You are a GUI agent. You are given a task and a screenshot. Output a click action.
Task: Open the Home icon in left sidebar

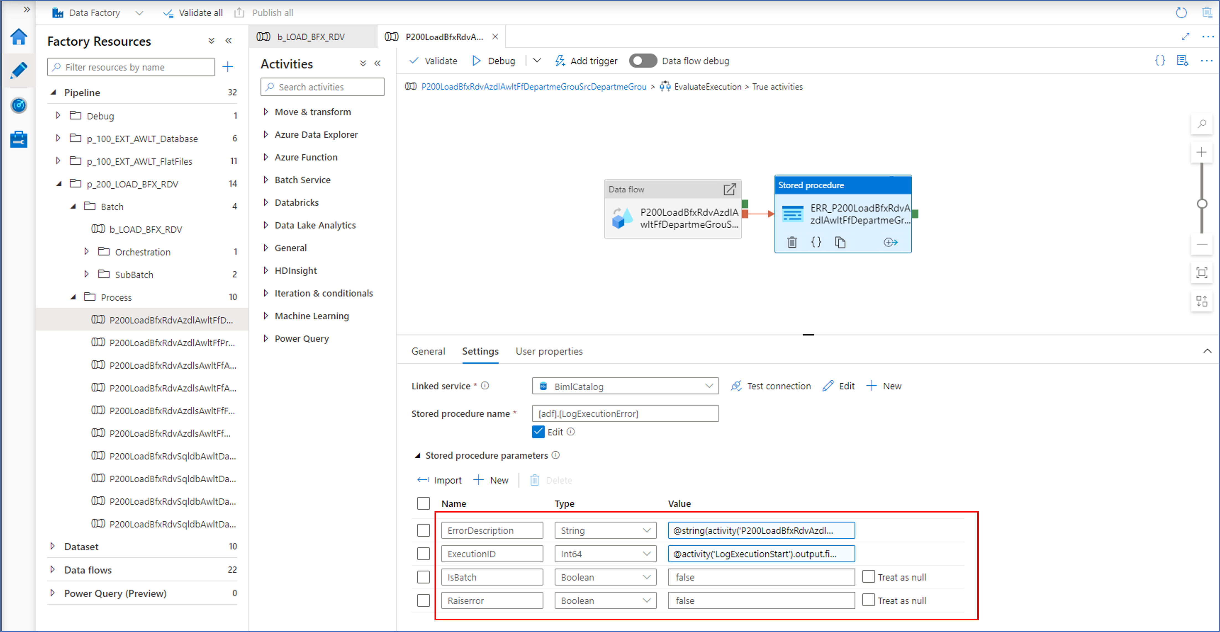point(19,37)
